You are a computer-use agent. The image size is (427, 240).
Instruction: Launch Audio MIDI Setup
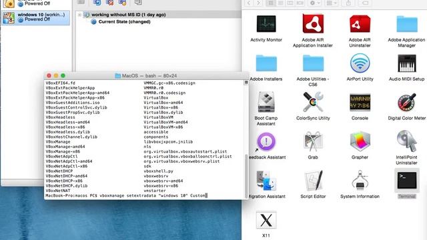click(x=407, y=63)
